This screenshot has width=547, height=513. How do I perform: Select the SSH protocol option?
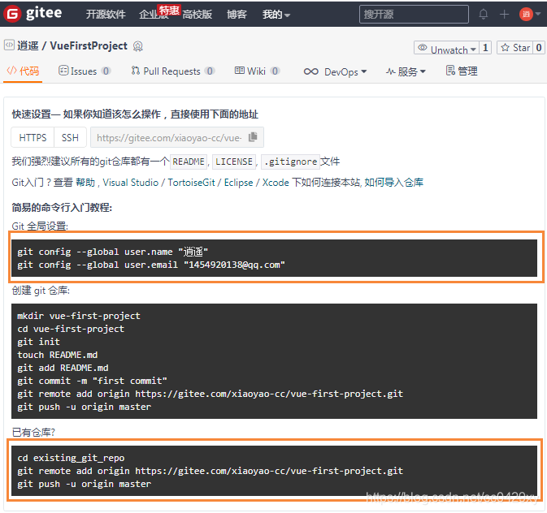(70, 138)
